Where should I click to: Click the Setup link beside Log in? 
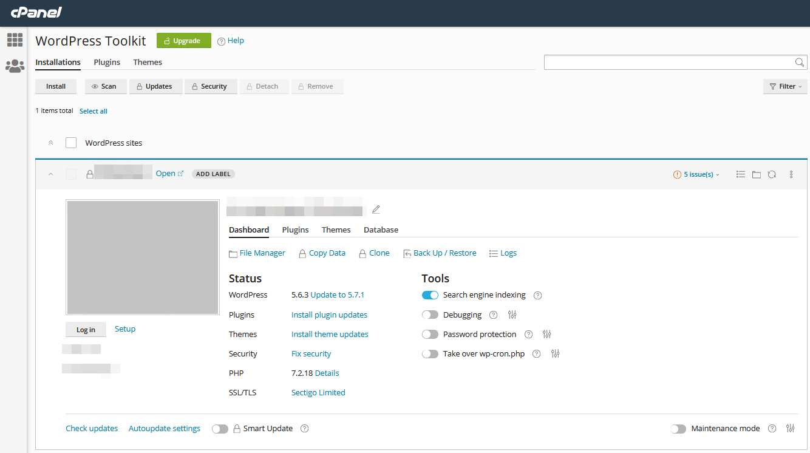click(x=125, y=329)
